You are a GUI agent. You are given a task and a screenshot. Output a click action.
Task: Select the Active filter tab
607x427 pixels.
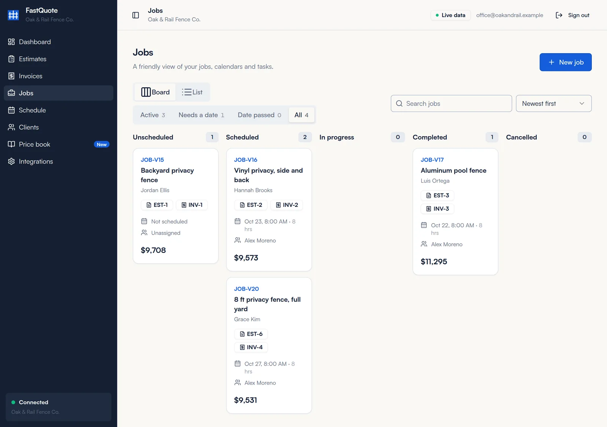click(x=153, y=115)
